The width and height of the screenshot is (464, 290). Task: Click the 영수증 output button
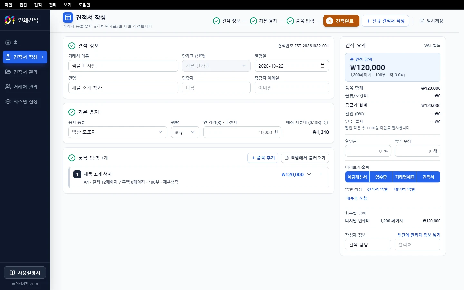(381, 177)
